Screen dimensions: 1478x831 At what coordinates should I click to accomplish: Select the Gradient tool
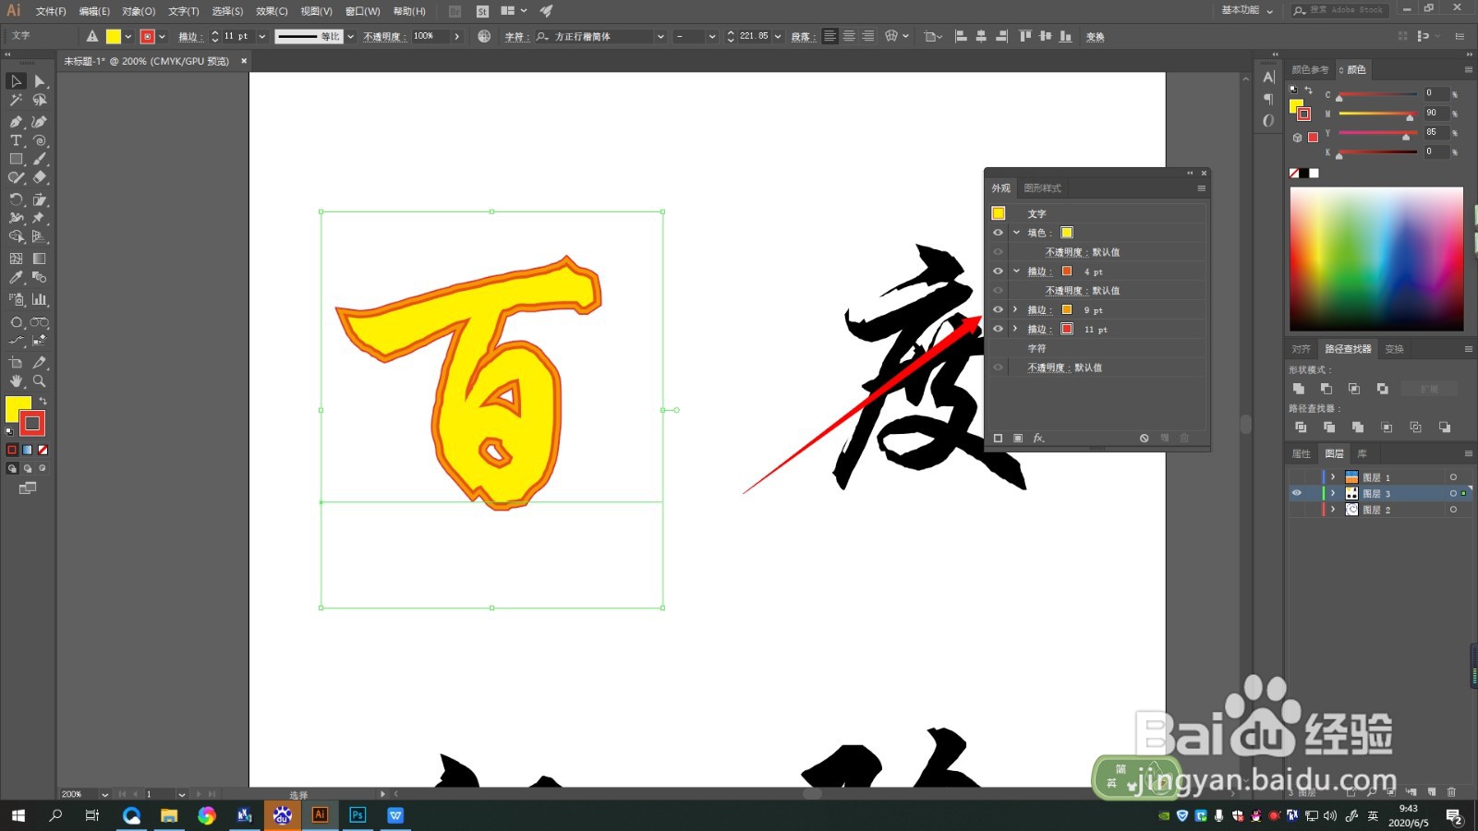(x=40, y=259)
